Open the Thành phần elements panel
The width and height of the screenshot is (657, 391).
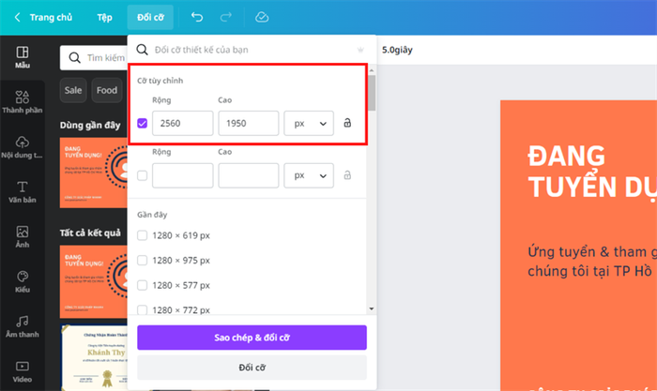23,102
